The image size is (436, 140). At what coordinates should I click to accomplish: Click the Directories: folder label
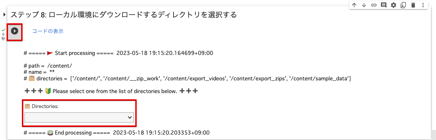[42, 106]
